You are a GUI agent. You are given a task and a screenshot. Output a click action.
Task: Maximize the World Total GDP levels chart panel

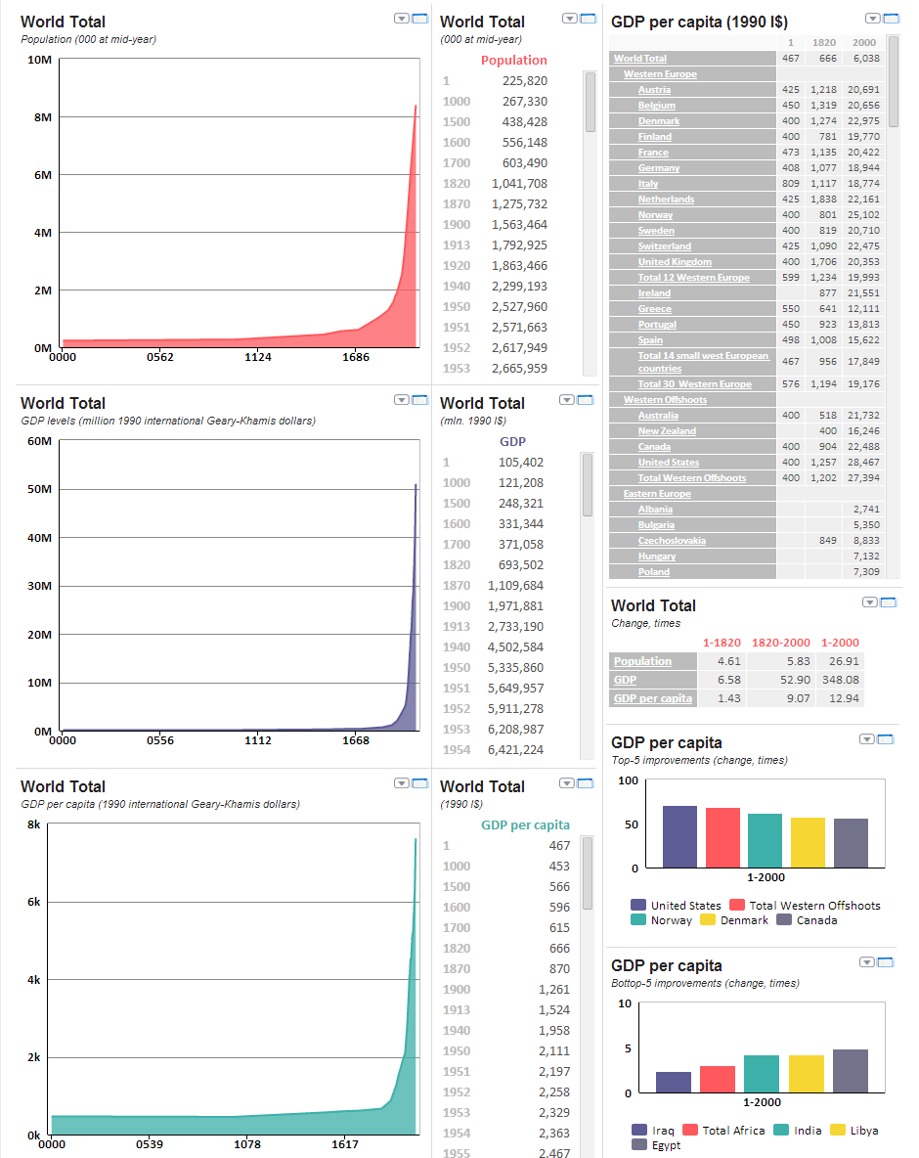pos(418,399)
